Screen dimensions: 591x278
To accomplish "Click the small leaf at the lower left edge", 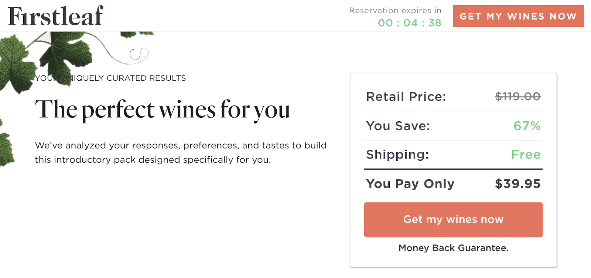I will coord(7,149).
